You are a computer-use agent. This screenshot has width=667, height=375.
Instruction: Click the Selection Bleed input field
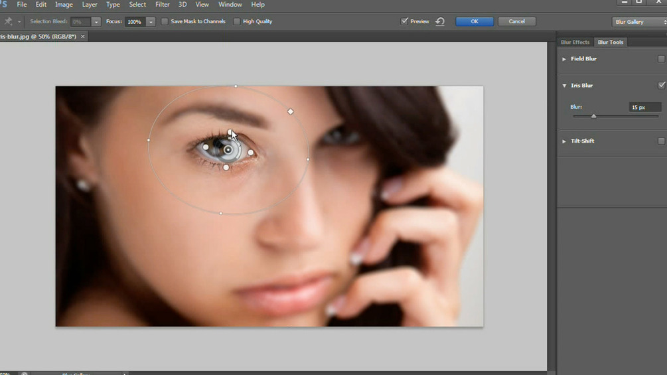point(81,22)
